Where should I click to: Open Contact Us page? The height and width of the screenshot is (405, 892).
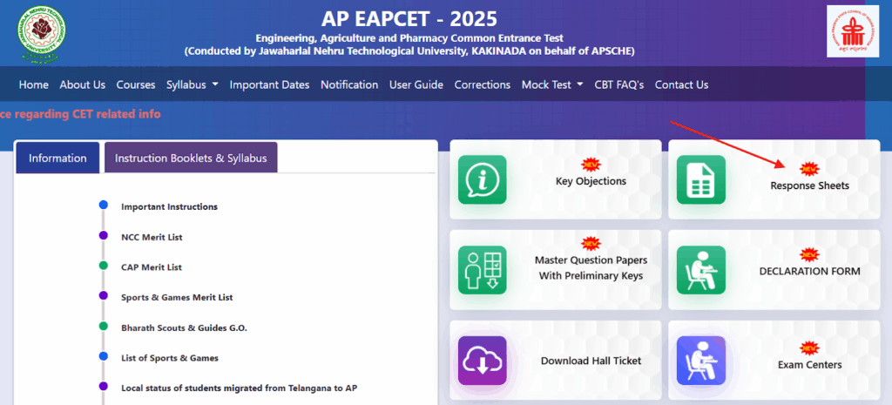tap(681, 84)
